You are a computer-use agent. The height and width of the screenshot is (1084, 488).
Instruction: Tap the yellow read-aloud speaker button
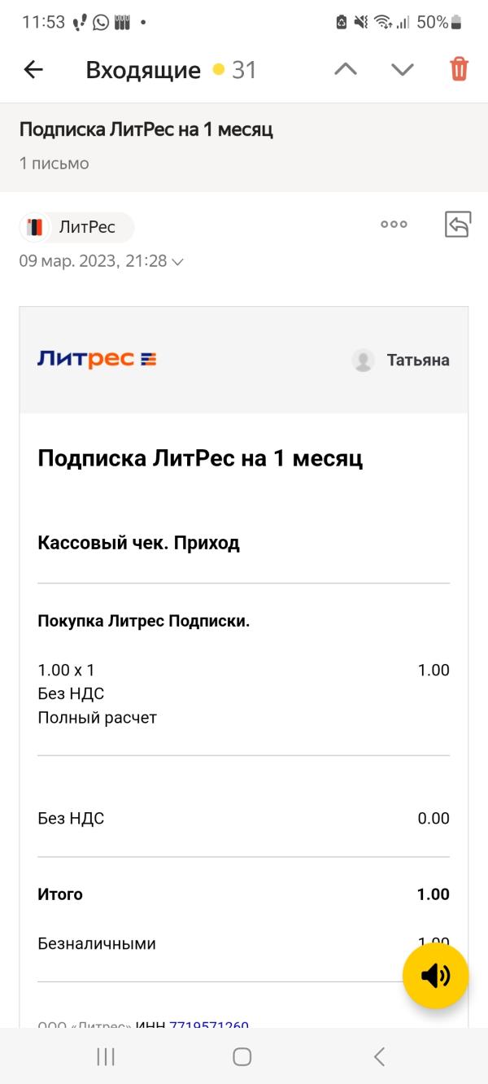click(x=435, y=975)
